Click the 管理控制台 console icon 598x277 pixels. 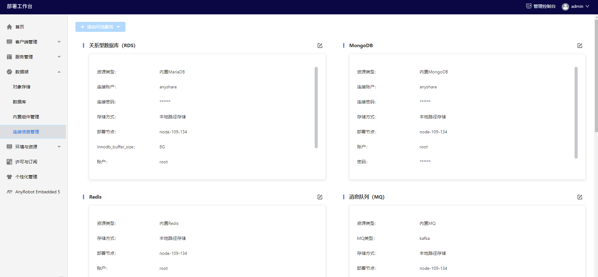(x=529, y=6)
